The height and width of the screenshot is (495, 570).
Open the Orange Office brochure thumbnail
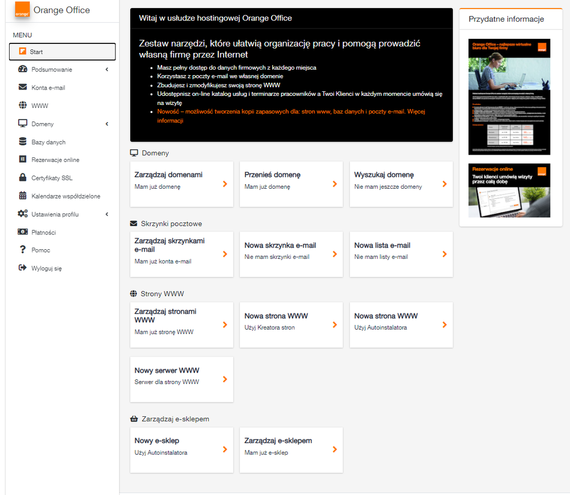click(509, 97)
